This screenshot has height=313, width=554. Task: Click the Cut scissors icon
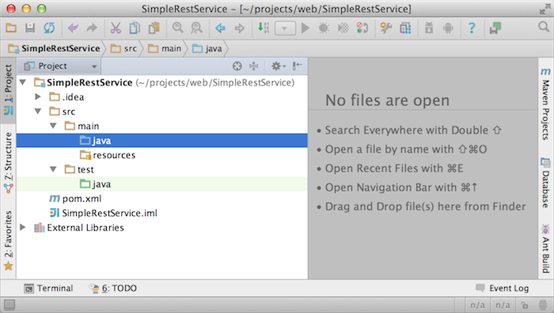(116, 28)
